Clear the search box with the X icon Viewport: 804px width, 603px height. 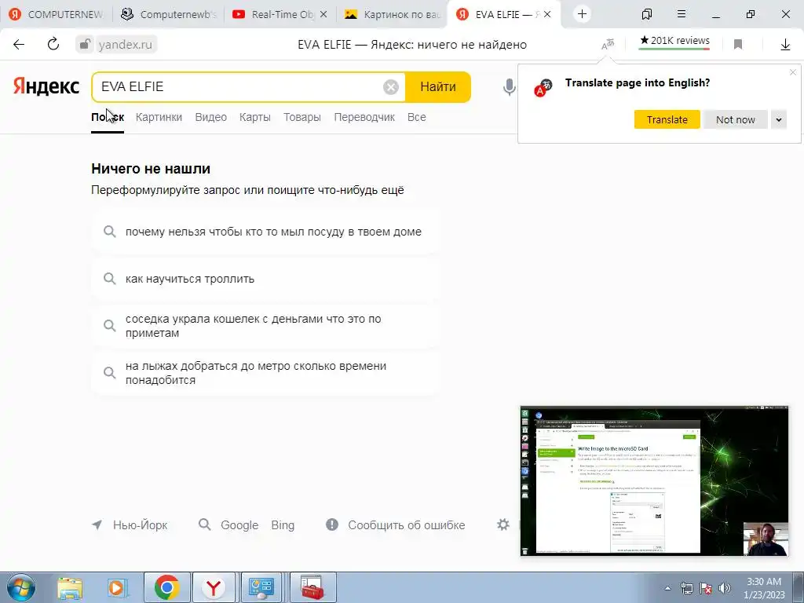[x=391, y=87]
